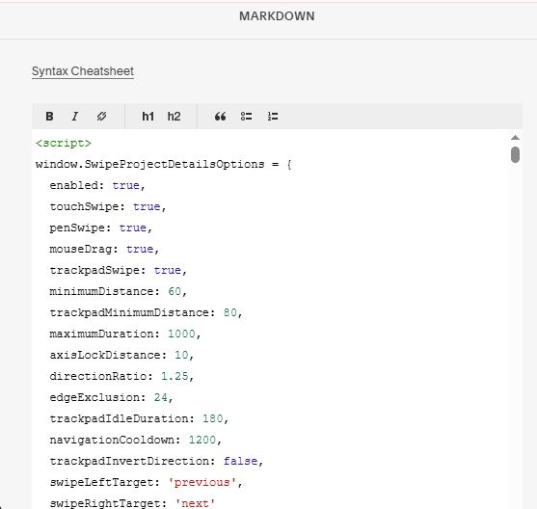Open the Syntax Cheatsheet link
Screen dimensions: 537x509
click(83, 71)
